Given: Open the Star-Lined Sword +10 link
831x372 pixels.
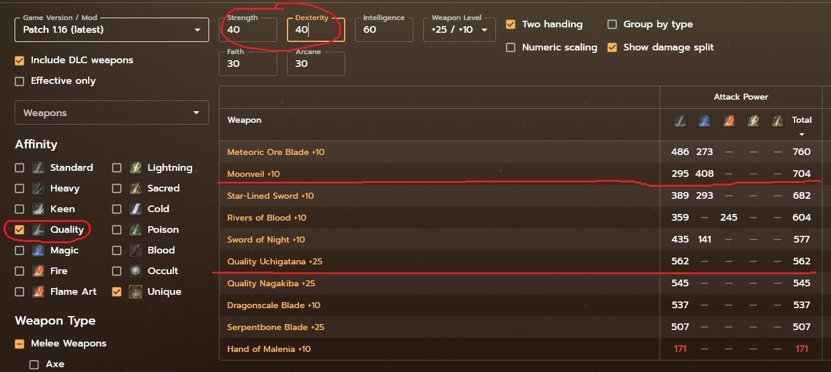Looking at the screenshot, I should click(271, 196).
